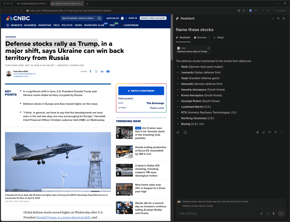Share article on LinkedIn
This screenshot has height=222, width=290.
click(x=102, y=71)
